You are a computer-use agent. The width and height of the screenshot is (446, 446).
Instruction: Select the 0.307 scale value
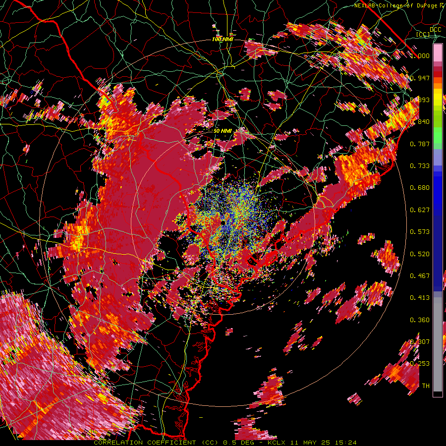pyautogui.click(x=420, y=342)
